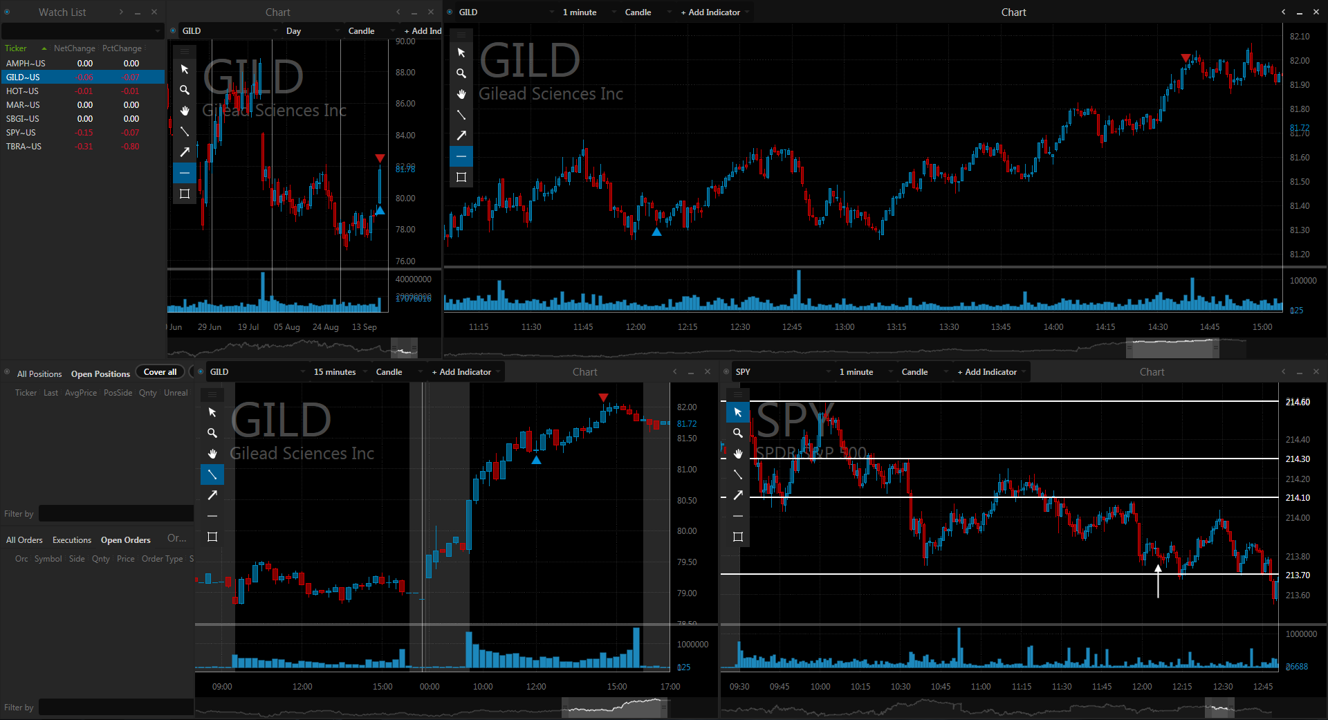The height and width of the screenshot is (720, 1328).
Task: Select the rectangle tool in the Day GILD chart
Action: [185, 194]
